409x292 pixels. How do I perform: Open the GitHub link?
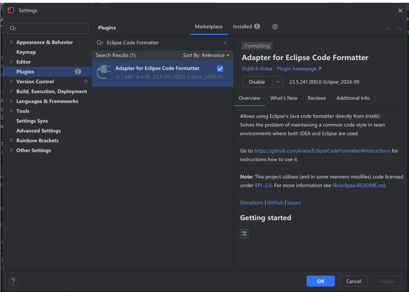click(275, 203)
